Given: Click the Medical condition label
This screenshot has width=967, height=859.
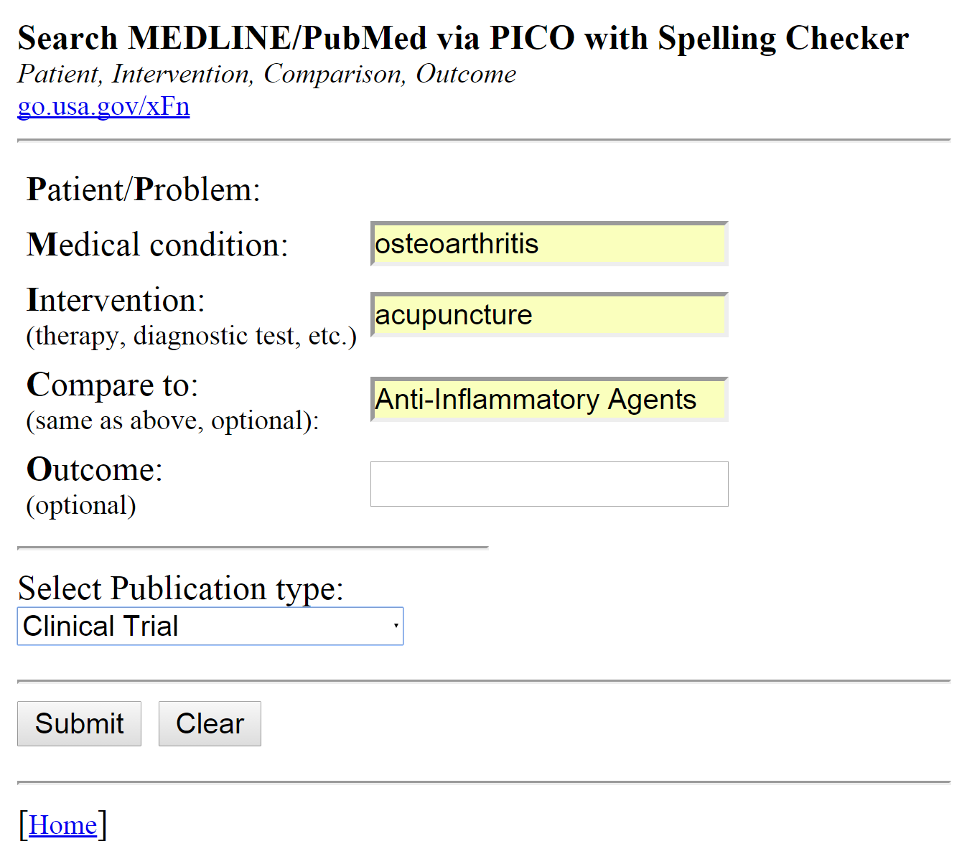Looking at the screenshot, I should 157,245.
